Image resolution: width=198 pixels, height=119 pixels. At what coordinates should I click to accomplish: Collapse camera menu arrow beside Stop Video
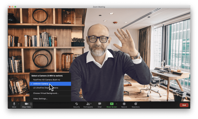31,104
